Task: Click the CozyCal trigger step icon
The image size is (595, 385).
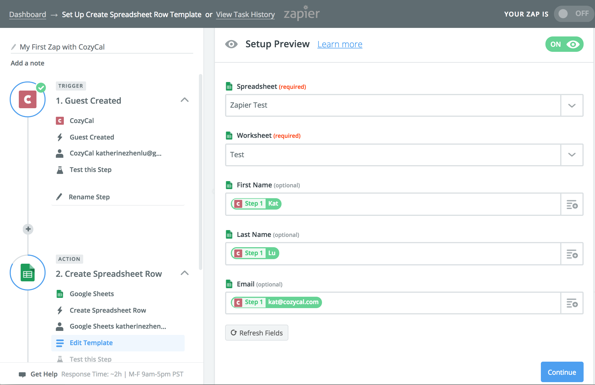Action: [28, 99]
